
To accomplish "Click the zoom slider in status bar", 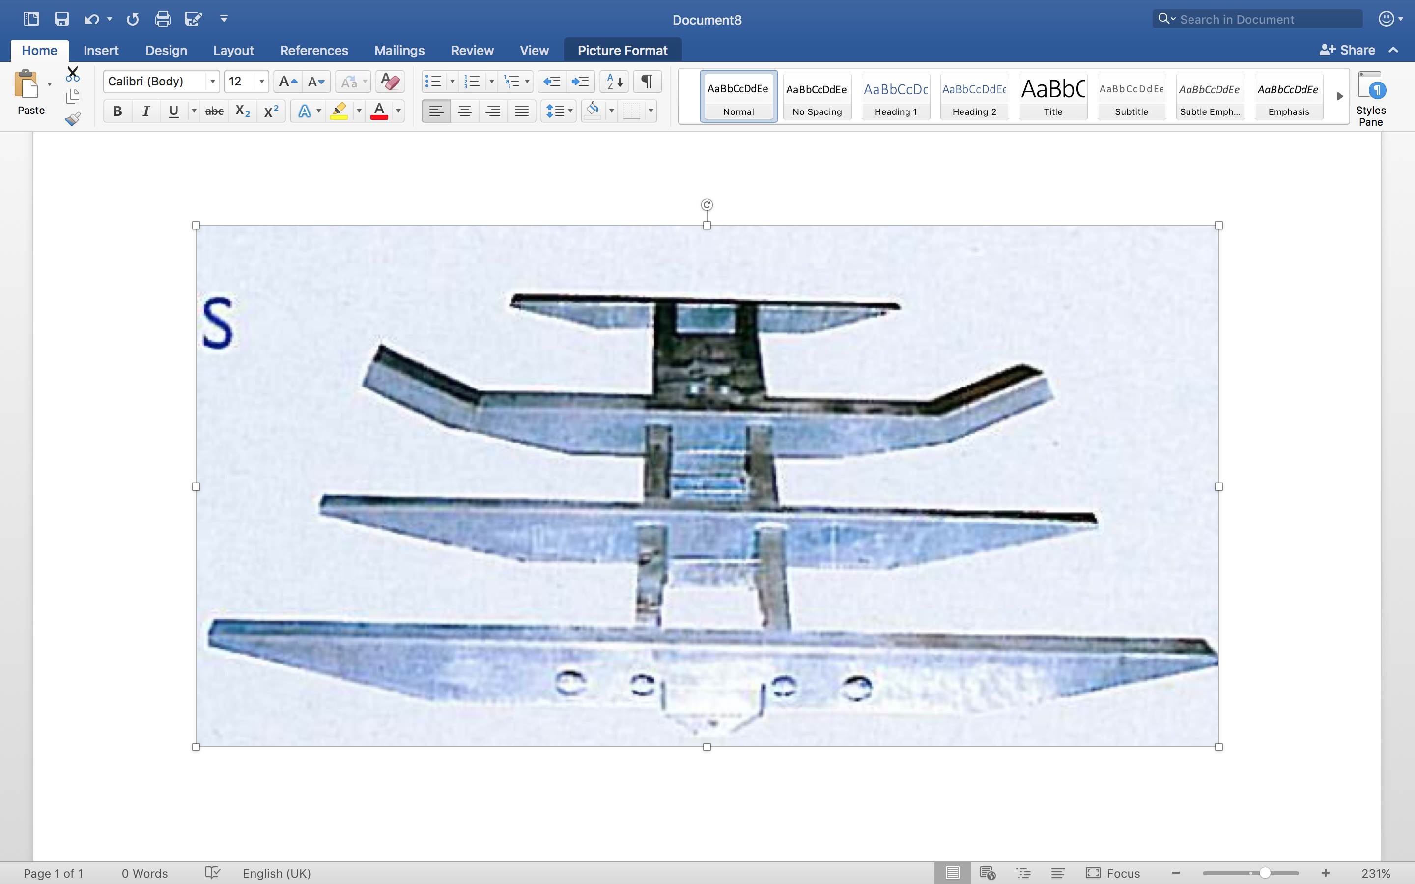I will coord(1264,873).
